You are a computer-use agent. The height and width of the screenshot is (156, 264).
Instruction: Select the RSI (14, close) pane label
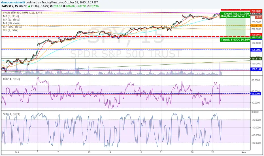[11, 79]
